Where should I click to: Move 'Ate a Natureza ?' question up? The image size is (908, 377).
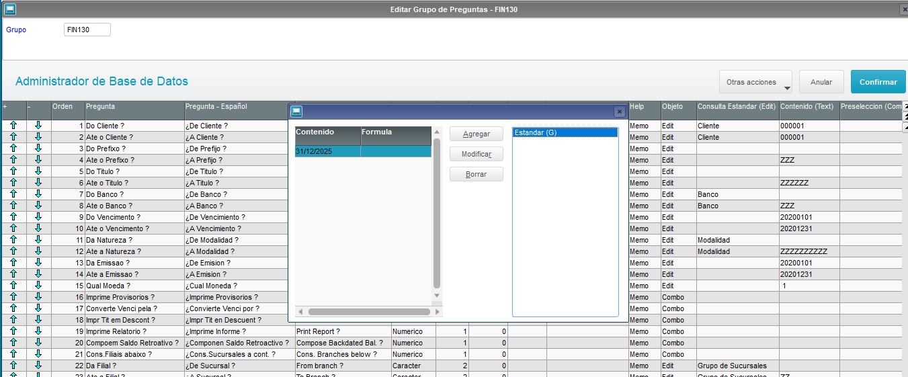[13, 251]
